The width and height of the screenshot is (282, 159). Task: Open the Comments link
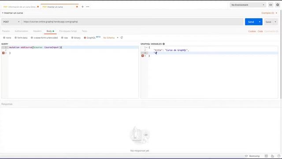tap(271, 31)
